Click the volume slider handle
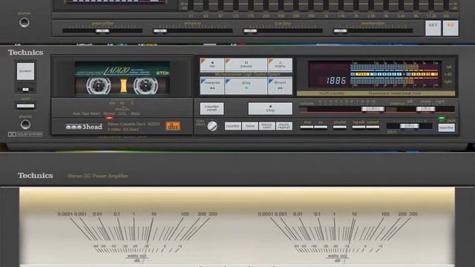This screenshot has width=475, height=267. pos(373,109)
